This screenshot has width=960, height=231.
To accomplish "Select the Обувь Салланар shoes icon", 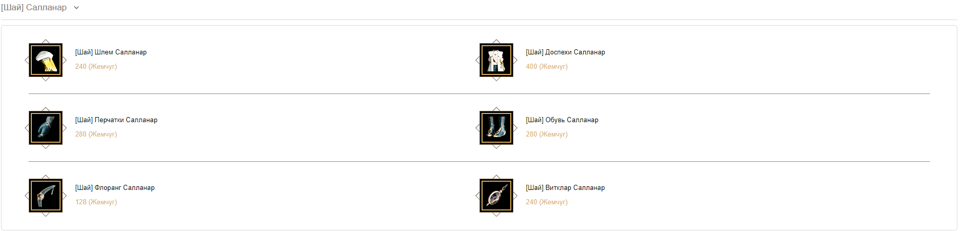I will point(496,128).
